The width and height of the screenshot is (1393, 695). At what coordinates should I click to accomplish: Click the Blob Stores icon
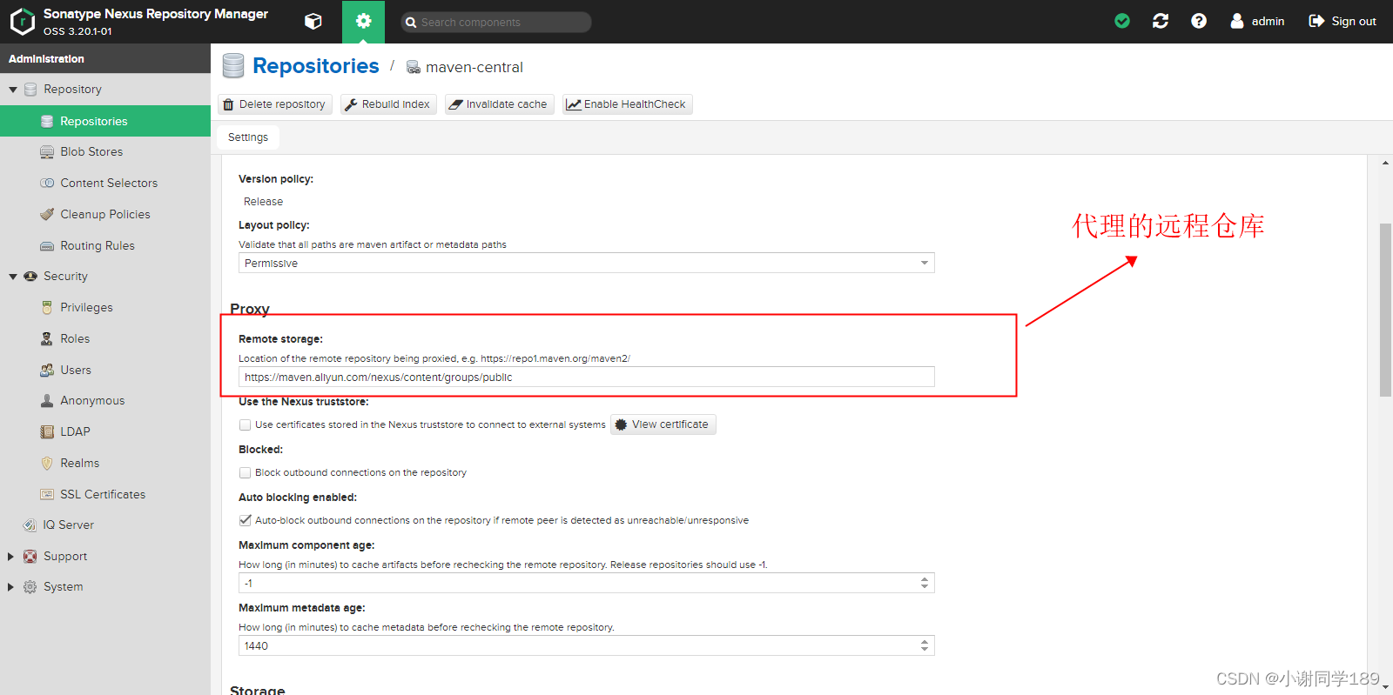pos(47,151)
